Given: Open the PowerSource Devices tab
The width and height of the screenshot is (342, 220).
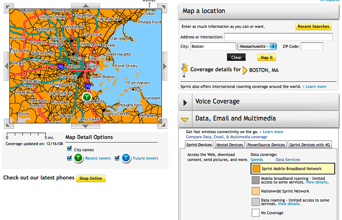Looking at the screenshot, I should [x=266, y=145].
